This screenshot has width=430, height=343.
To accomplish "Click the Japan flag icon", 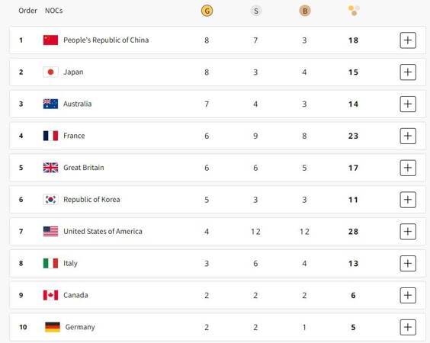I will (x=50, y=72).
